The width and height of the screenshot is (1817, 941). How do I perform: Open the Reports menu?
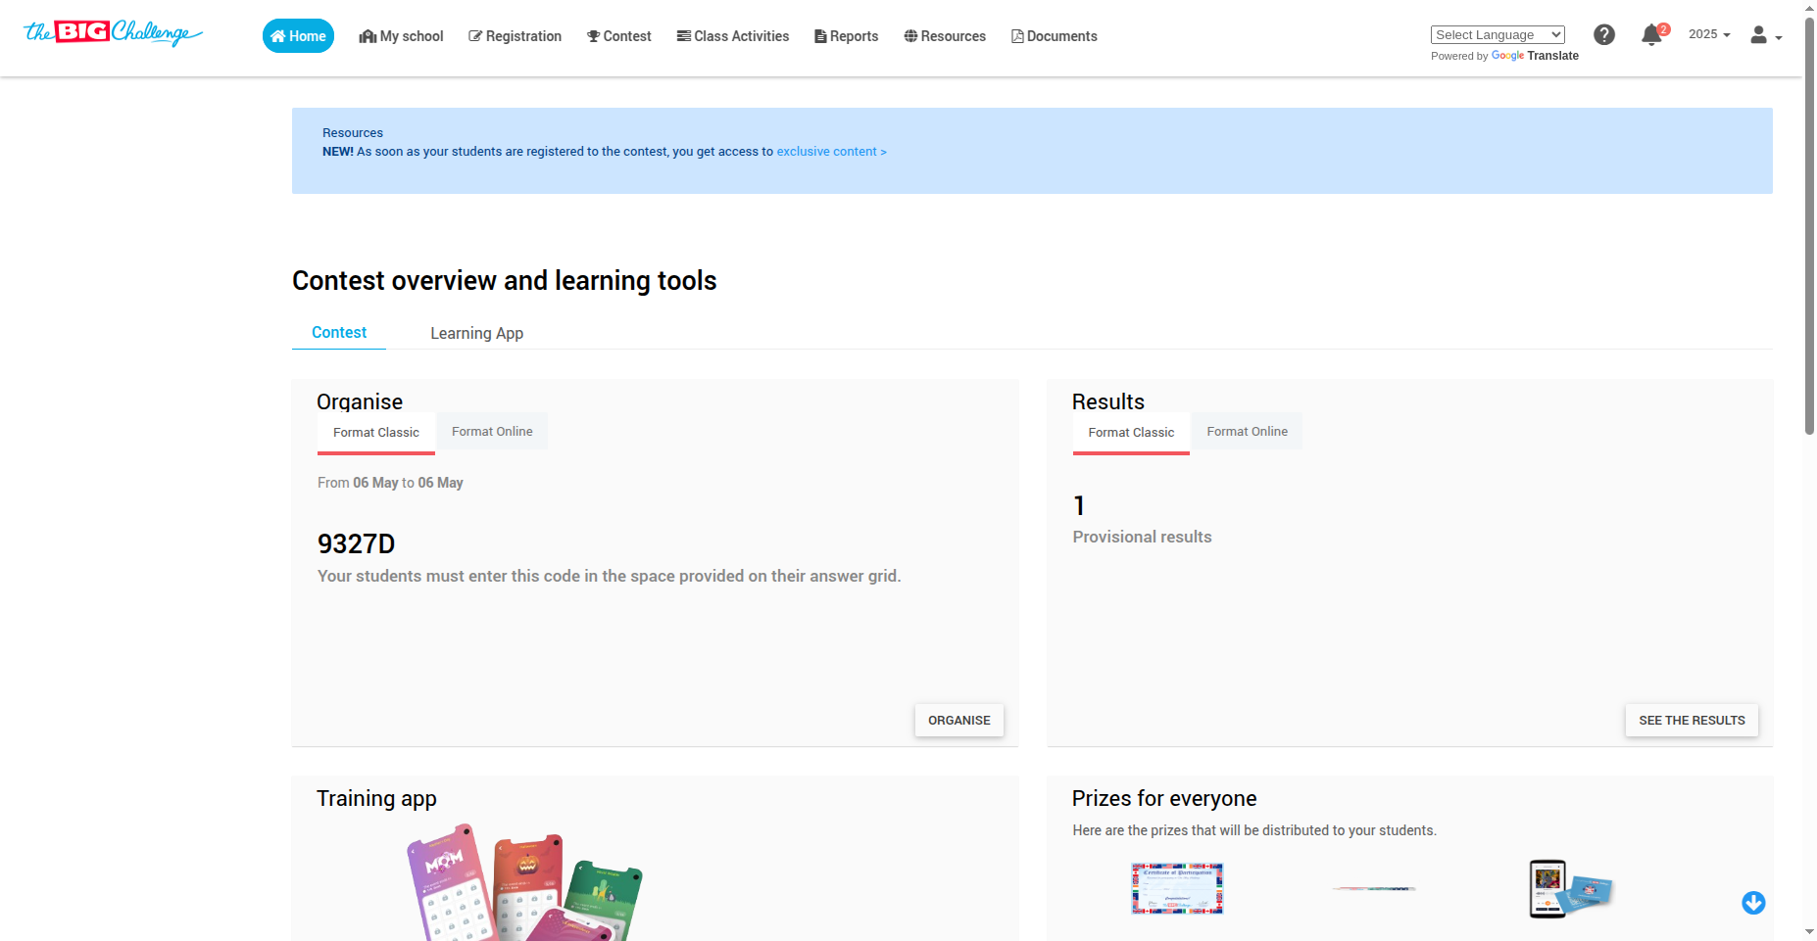click(847, 36)
